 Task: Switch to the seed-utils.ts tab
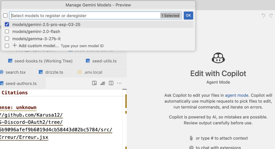pyautogui.click(x=104, y=61)
